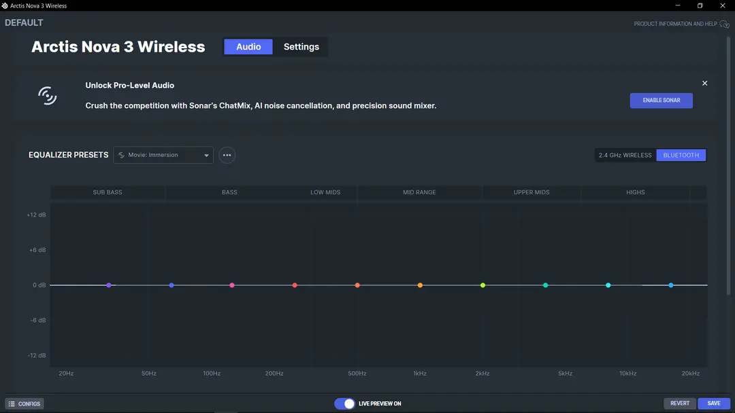Select the orange-red EQ point at 500Hz
The width and height of the screenshot is (735, 413).
[x=357, y=285]
